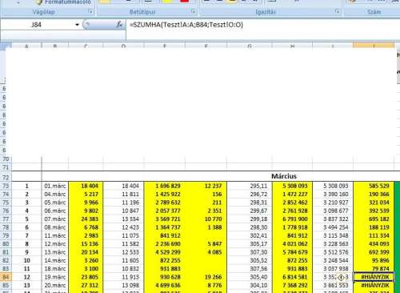Select the cell containing 585 529
Viewport: 400px width, 293px height.
(x=374, y=186)
